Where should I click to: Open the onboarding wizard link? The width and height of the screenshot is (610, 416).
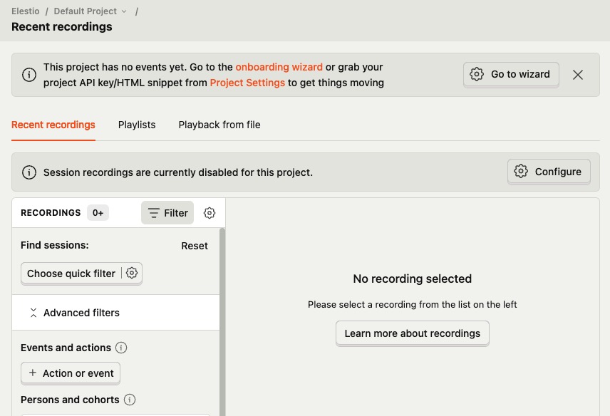[279, 67]
